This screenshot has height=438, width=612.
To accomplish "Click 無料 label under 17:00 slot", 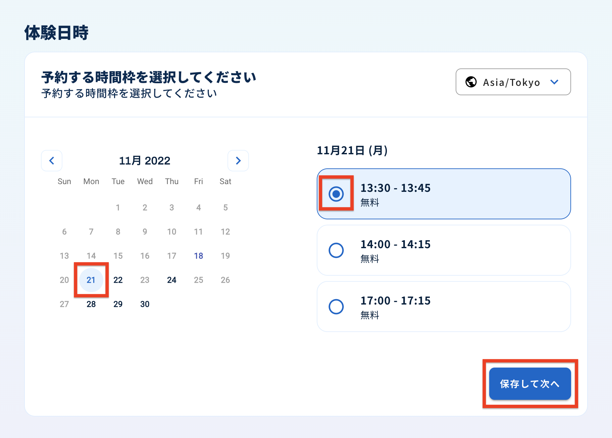I will click(370, 315).
